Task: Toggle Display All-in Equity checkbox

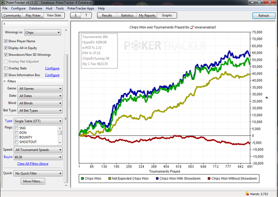Action: 6,48
